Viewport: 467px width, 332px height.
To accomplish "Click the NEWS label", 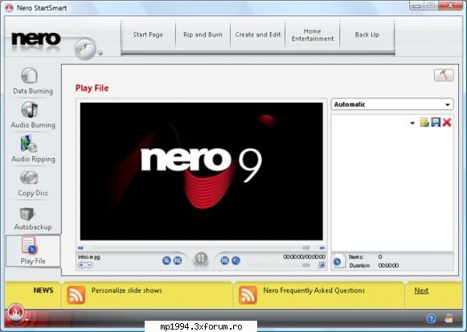I will pyautogui.click(x=43, y=290).
